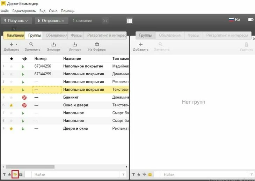Expand the Отправить dropdown button
This screenshot has width=255, height=181.
pyautogui.click(x=51, y=21)
